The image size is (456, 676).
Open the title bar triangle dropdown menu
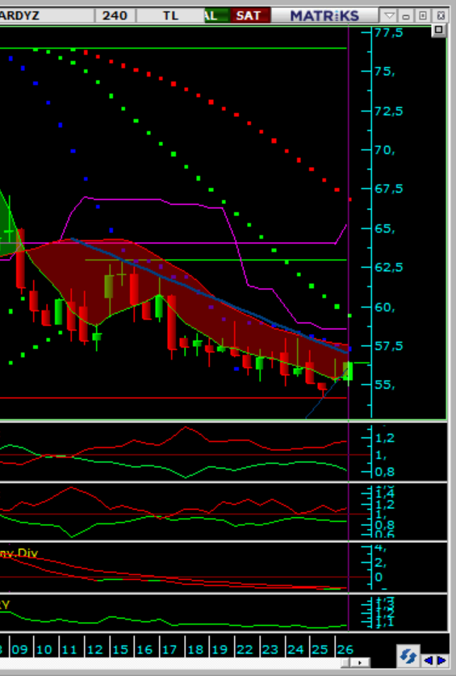click(389, 16)
